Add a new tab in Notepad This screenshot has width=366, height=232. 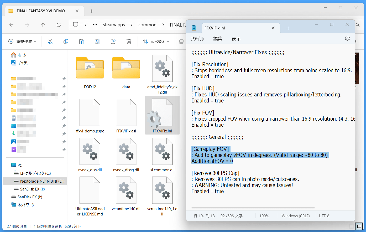tap(288, 28)
